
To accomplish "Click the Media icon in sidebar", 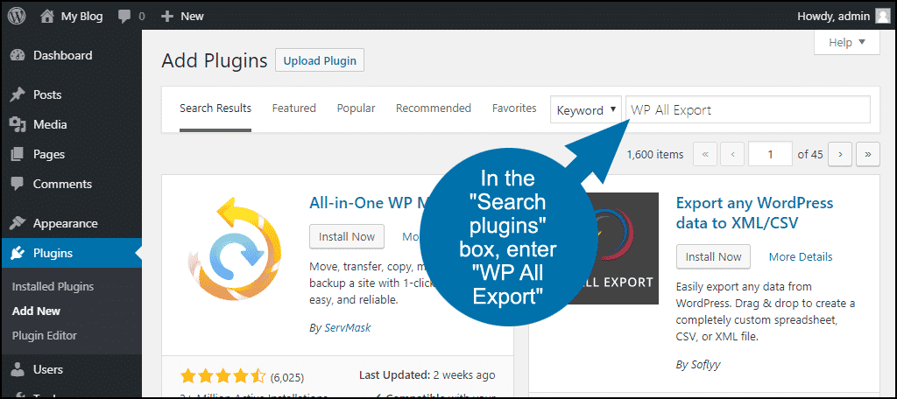I will pos(18,124).
